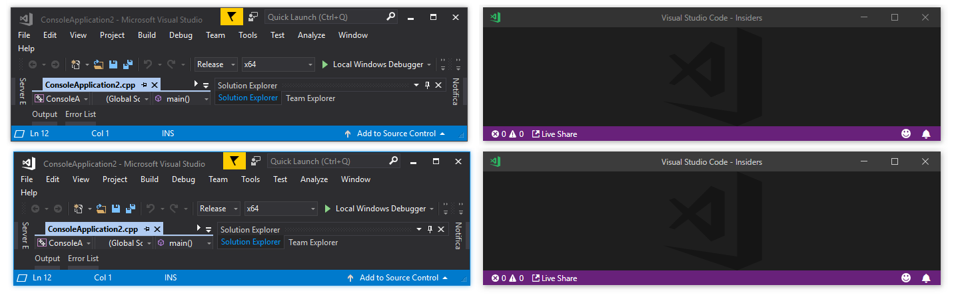Open File menu in upper Visual Studio

24,35
